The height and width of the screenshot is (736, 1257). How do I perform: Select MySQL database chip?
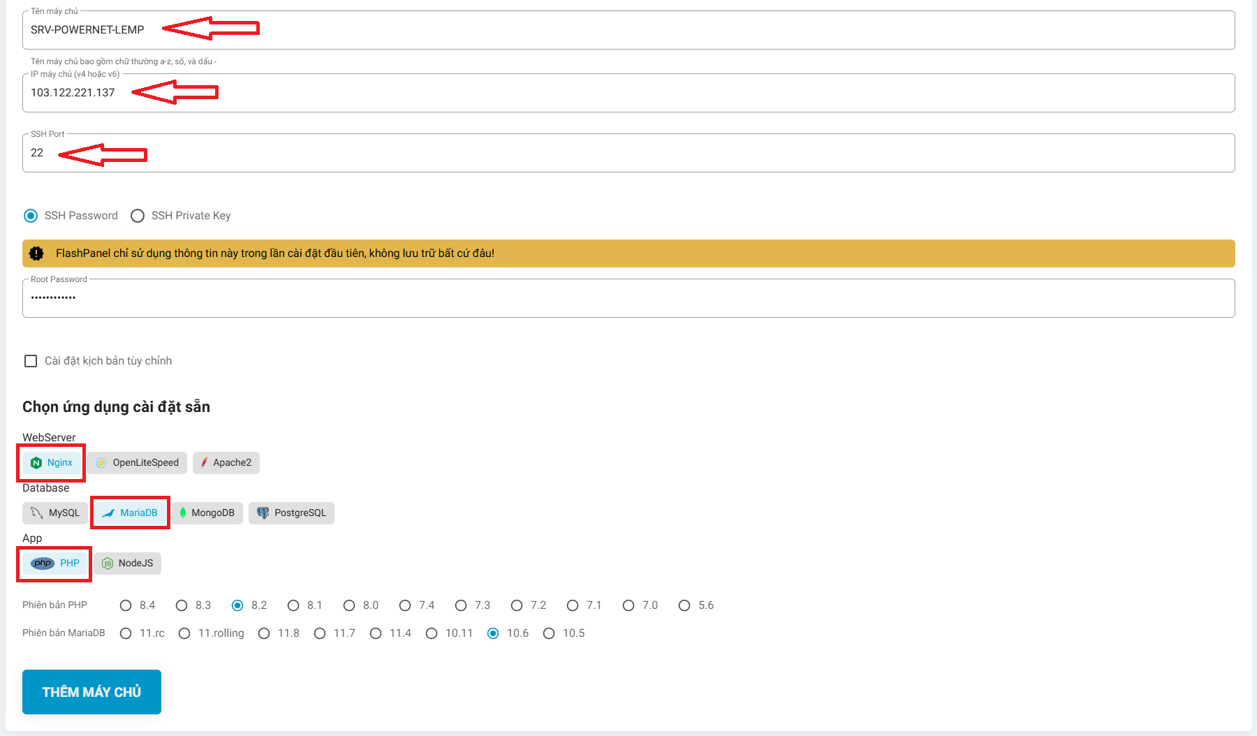pos(56,513)
